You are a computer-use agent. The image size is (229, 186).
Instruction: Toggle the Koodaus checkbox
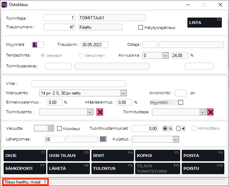pyautogui.click(x=59, y=128)
